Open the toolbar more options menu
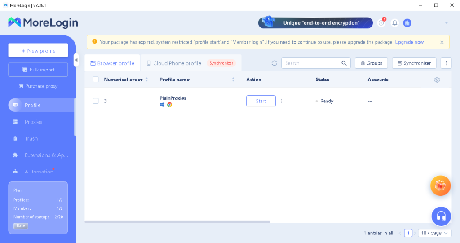The width and height of the screenshot is (460, 243). point(446,63)
